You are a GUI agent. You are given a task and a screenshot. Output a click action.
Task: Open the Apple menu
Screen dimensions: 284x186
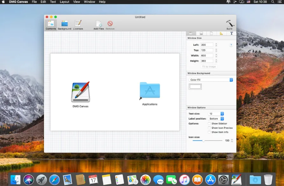click(x=3, y=2)
